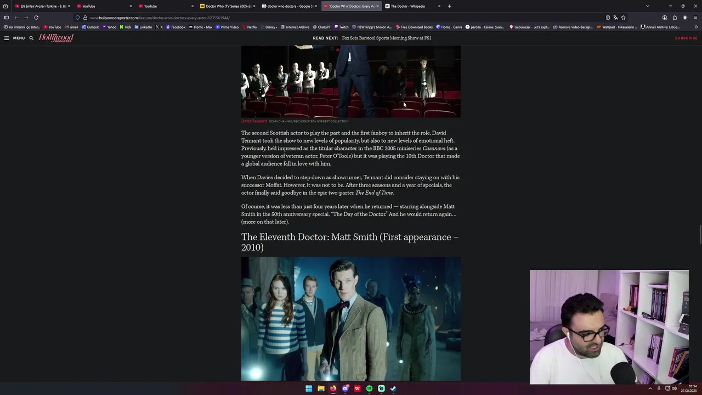This screenshot has height=395, width=702.
Task: Show hidden system tray icons chevron
Action: [650, 388]
